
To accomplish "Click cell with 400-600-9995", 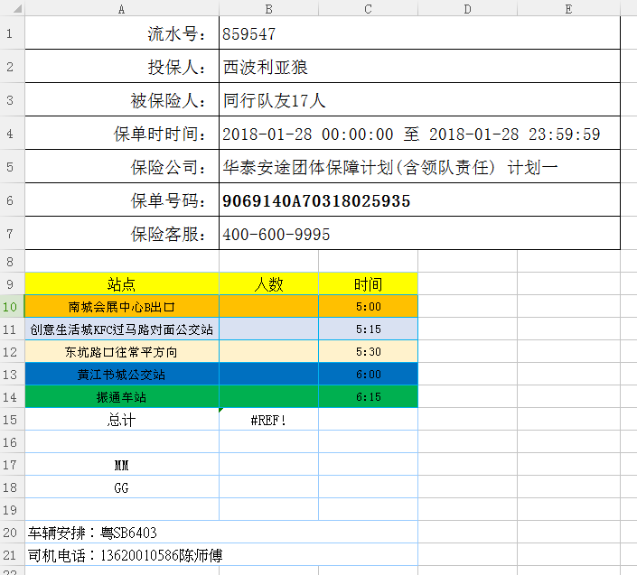I will tap(419, 233).
